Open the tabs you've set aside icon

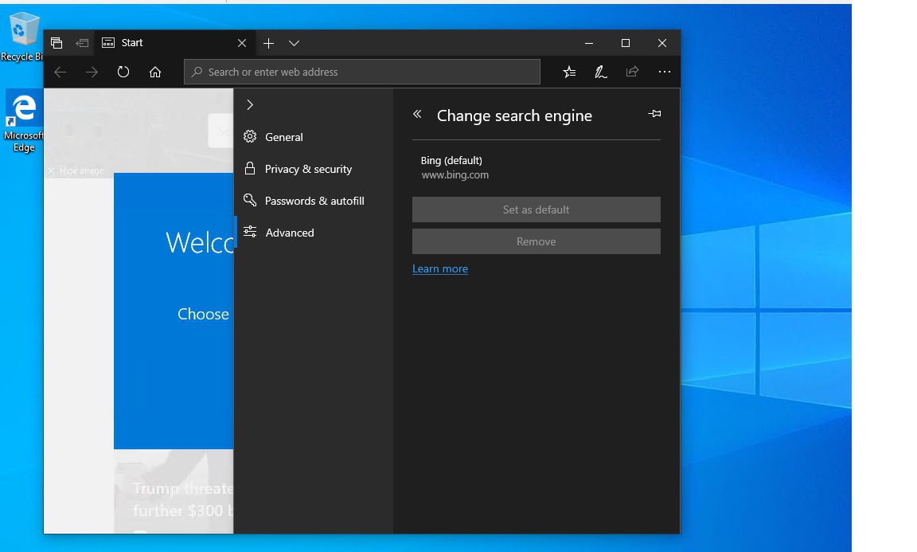point(57,43)
